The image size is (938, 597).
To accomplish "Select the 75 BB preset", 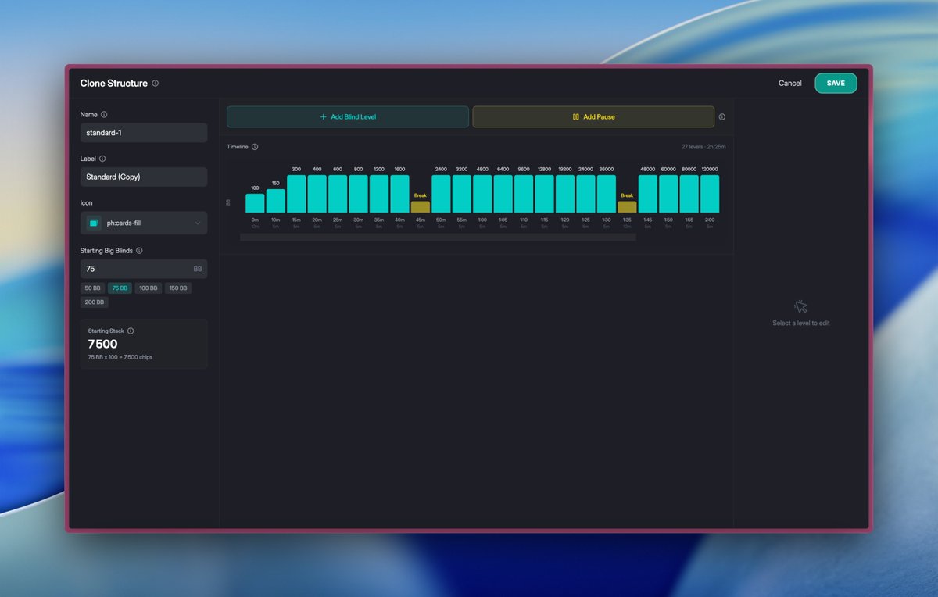I will pos(120,288).
